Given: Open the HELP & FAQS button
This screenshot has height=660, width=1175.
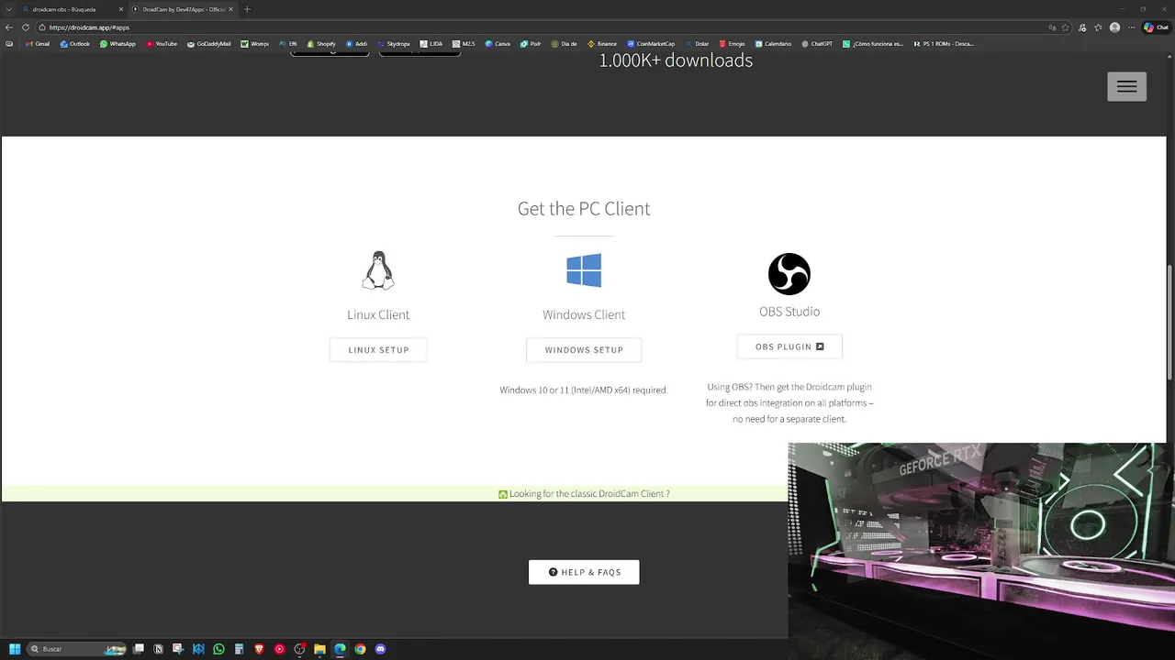Looking at the screenshot, I should pyautogui.click(x=584, y=572).
